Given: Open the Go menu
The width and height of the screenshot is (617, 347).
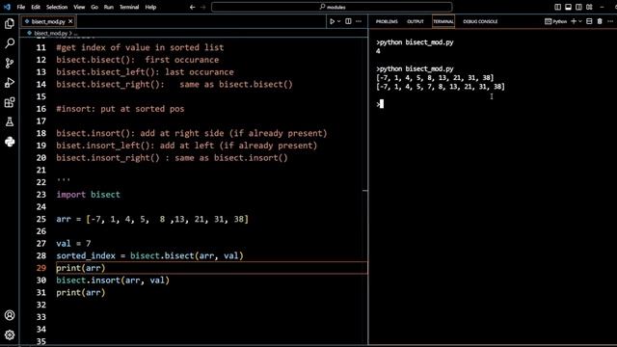Looking at the screenshot, I should (x=94, y=7).
